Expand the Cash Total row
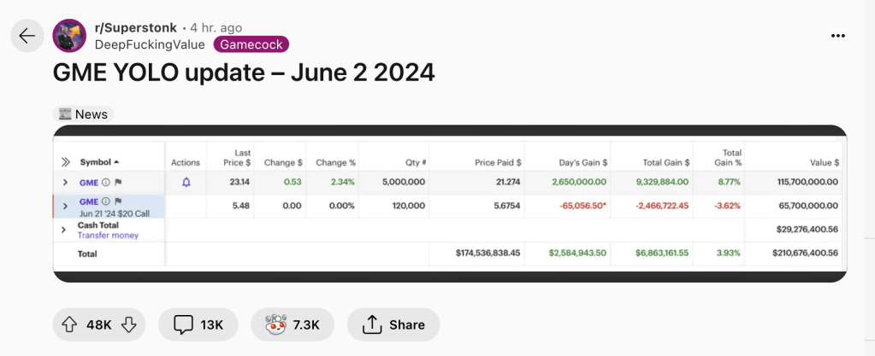The height and width of the screenshot is (356, 875). (x=64, y=230)
